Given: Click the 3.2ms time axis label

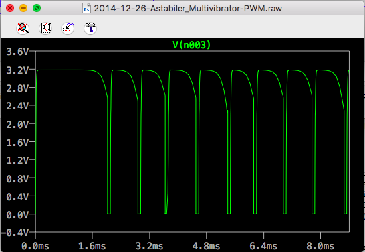Looking at the screenshot, I should [149, 246].
